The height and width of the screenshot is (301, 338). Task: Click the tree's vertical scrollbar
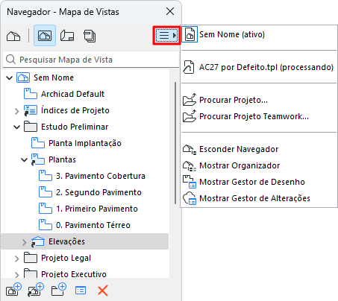(x=175, y=143)
